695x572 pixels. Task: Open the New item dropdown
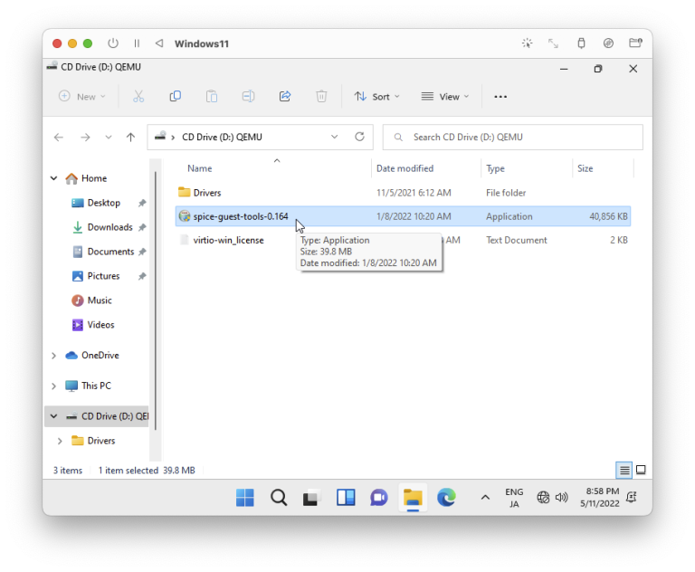(82, 96)
